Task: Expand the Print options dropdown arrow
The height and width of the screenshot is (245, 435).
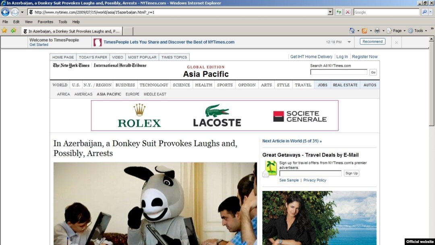Action: coord(383,31)
